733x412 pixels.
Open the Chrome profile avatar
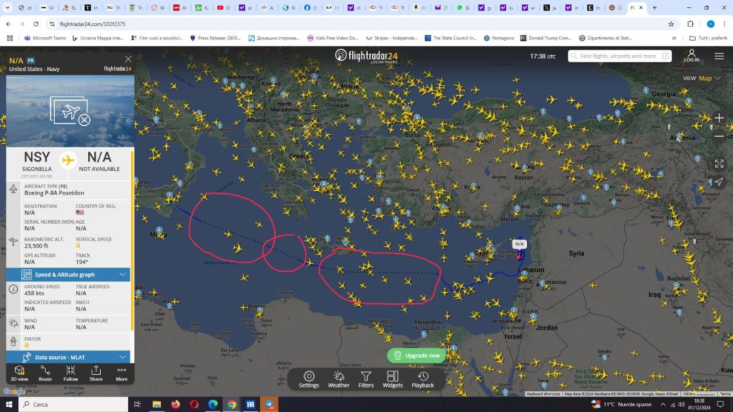point(711,24)
